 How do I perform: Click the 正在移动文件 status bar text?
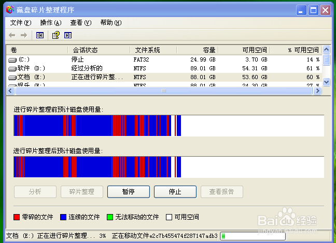point(130,236)
